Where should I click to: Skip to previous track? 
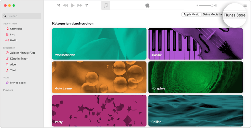tap(65, 5)
